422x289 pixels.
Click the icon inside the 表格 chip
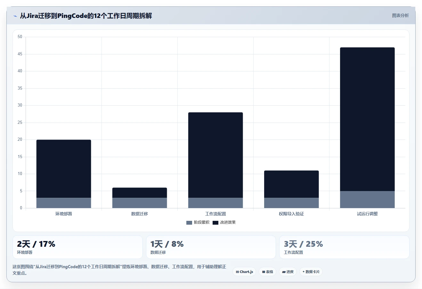coord(264,272)
